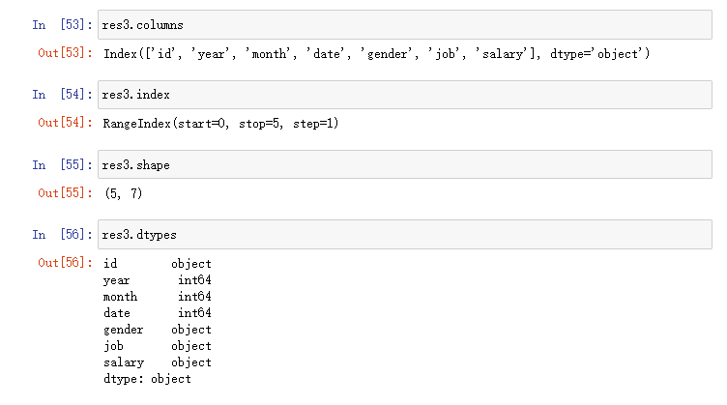Click the In [56] prompt label
727x405 pixels.
(x=59, y=235)
